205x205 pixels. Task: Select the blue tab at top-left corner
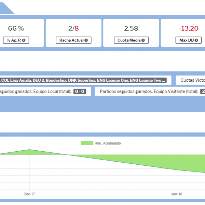(6, 8)
